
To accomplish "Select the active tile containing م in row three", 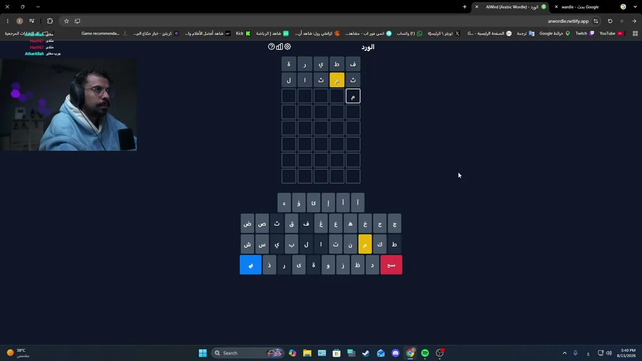I will pos(353,96).
